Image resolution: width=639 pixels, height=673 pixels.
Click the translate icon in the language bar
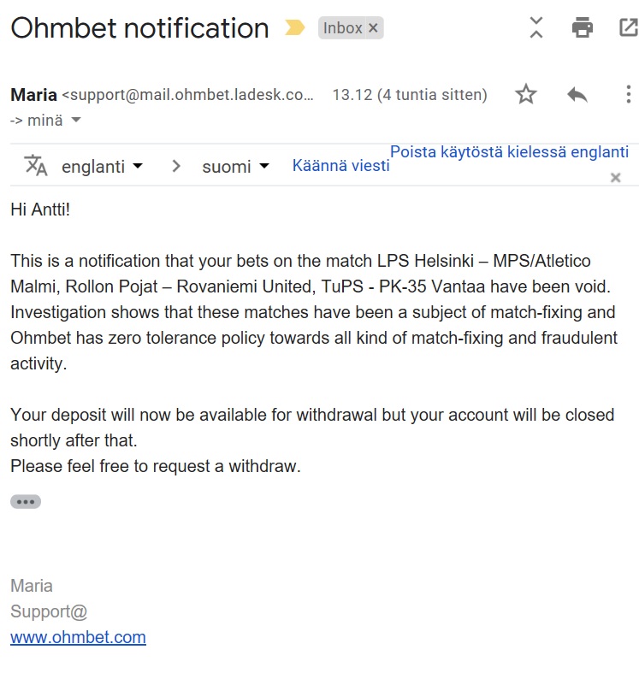point(36,165)
